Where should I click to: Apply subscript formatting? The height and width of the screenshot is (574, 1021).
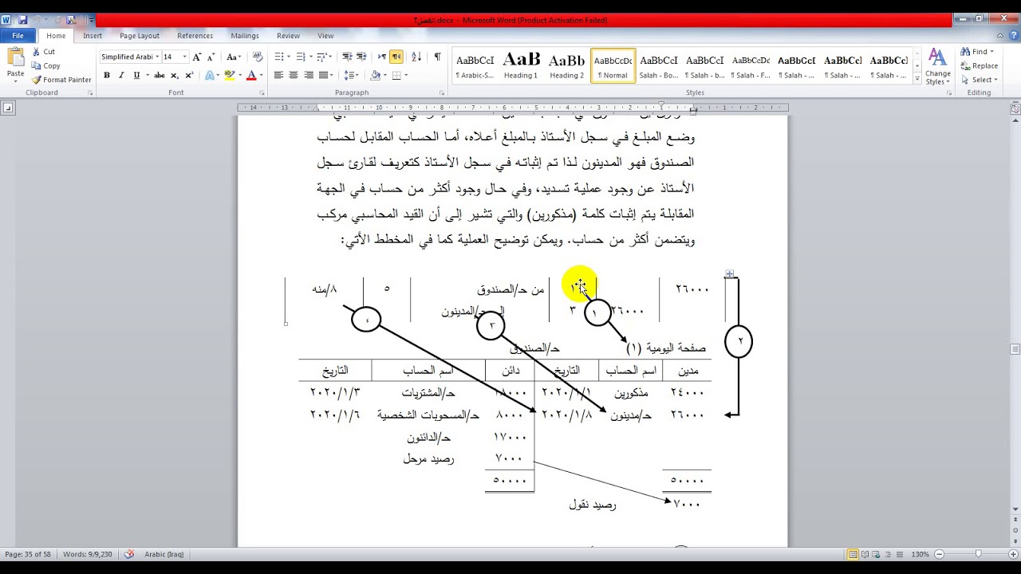(175, 75)
